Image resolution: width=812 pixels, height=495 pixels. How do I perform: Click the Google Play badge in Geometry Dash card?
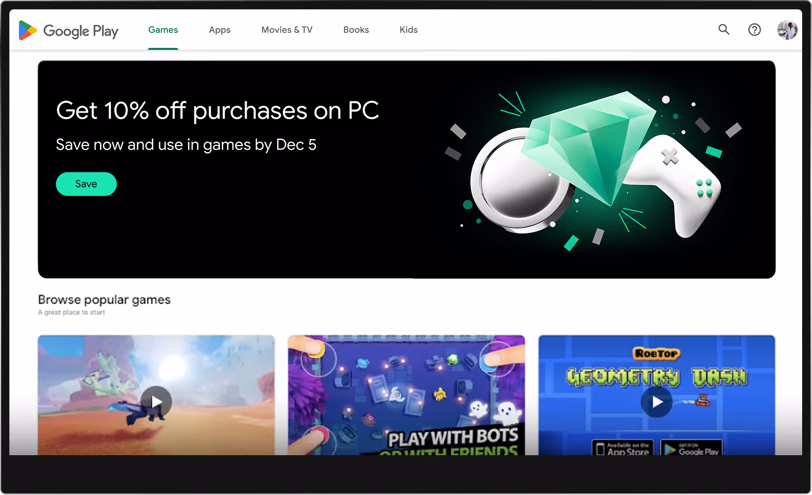coord(692,448)
